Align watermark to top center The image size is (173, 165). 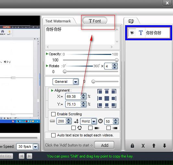point(107,91)
